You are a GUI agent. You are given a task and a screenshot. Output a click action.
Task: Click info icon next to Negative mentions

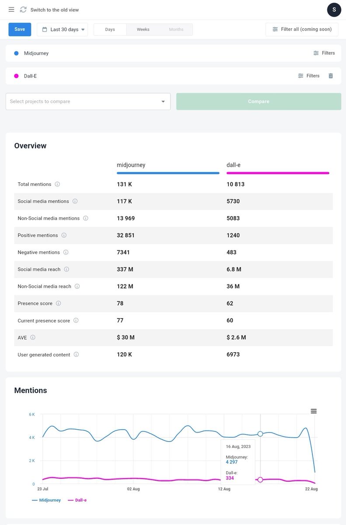pos(66,252)
